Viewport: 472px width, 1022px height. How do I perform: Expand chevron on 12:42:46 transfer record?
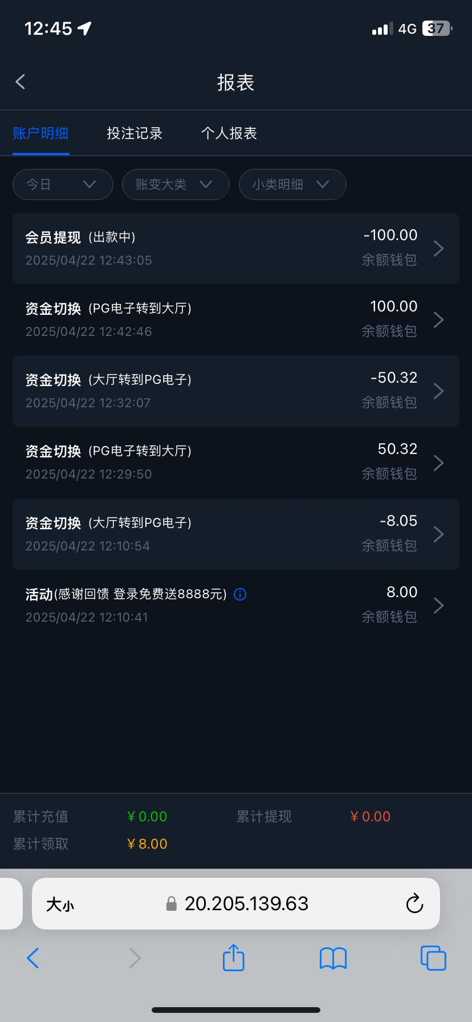438,320
